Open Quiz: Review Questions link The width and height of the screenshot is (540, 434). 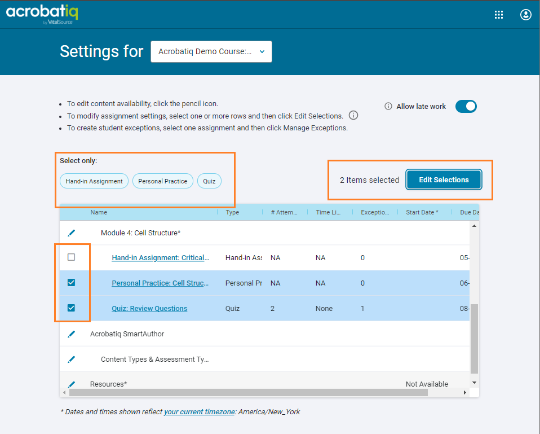click(x=149, y=309)
